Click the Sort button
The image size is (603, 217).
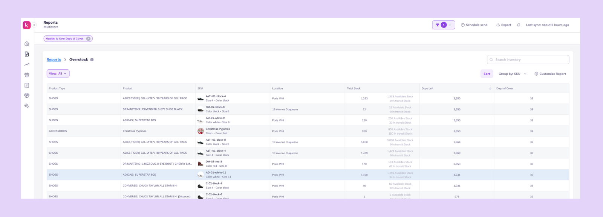487,74
